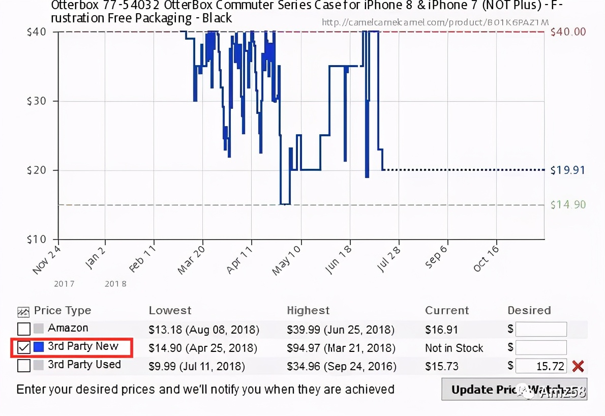Viewport: 605px width, 416px height.
Task: Click the blue 3rd Party New swatch
Action: coord(39,347)
